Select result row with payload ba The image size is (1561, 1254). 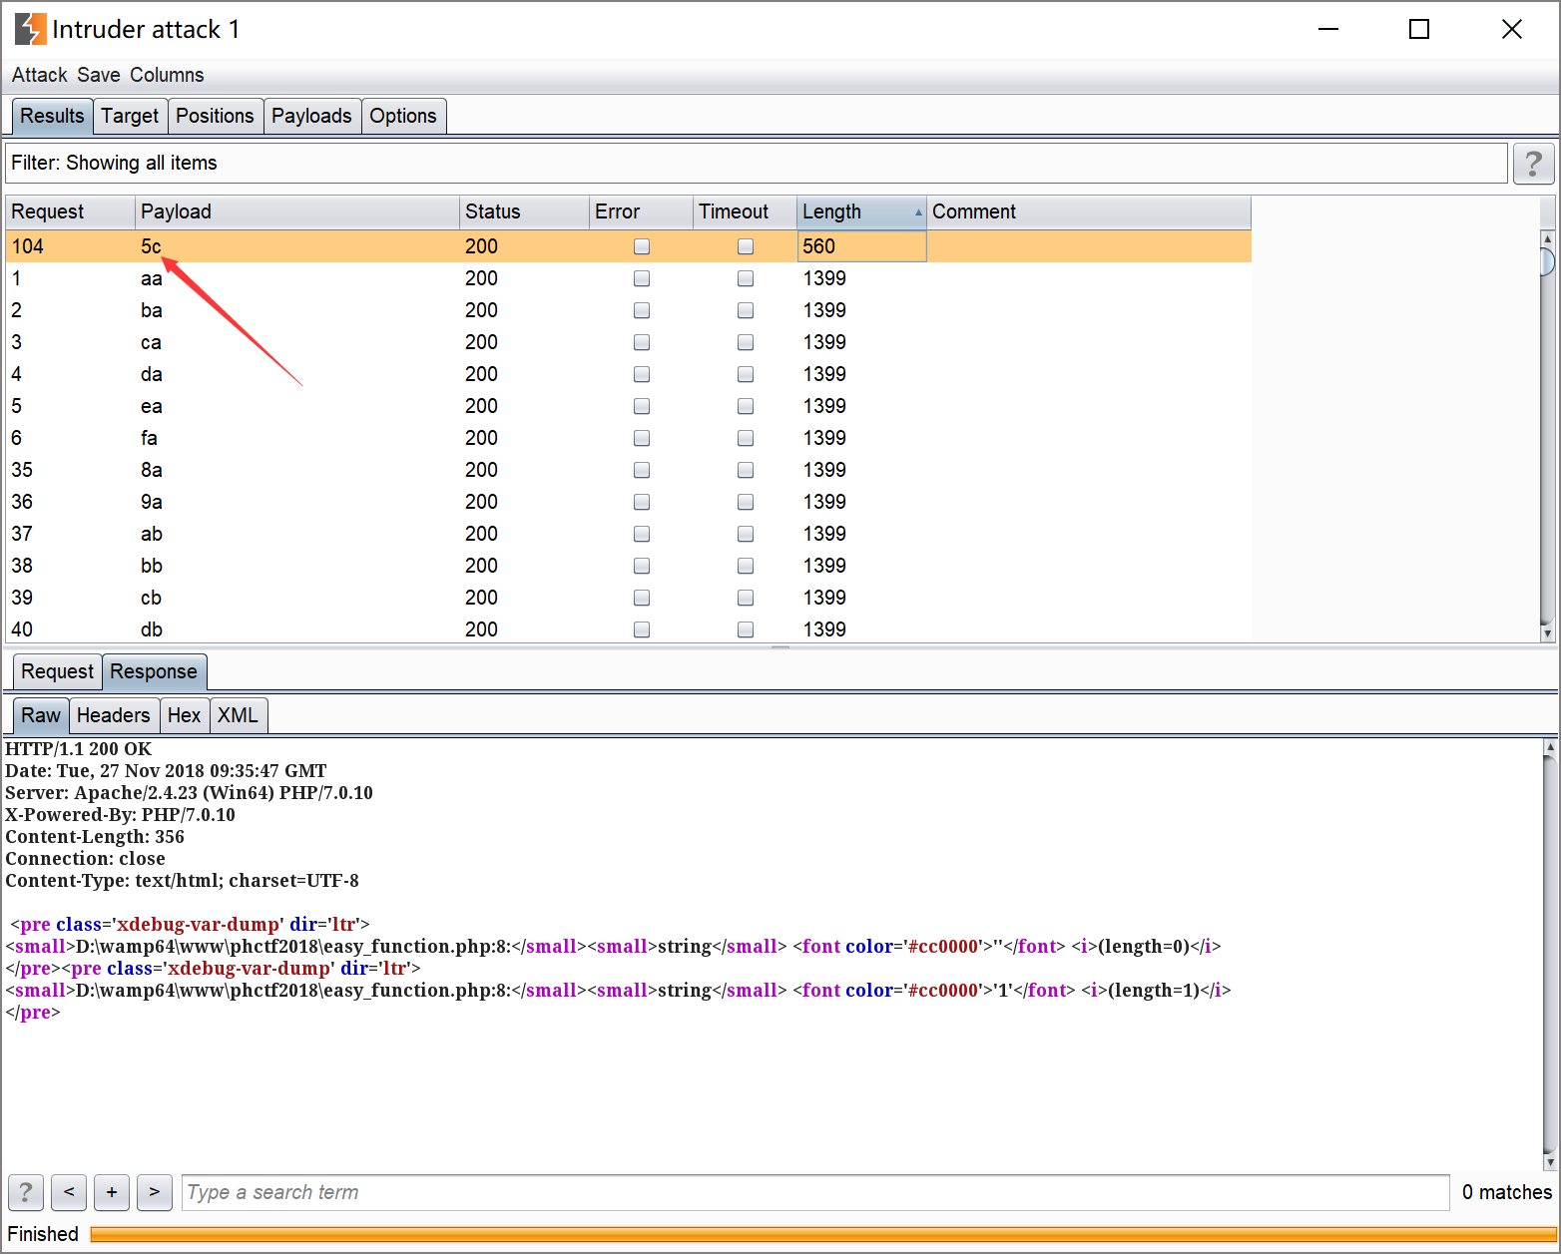(629, 310)
